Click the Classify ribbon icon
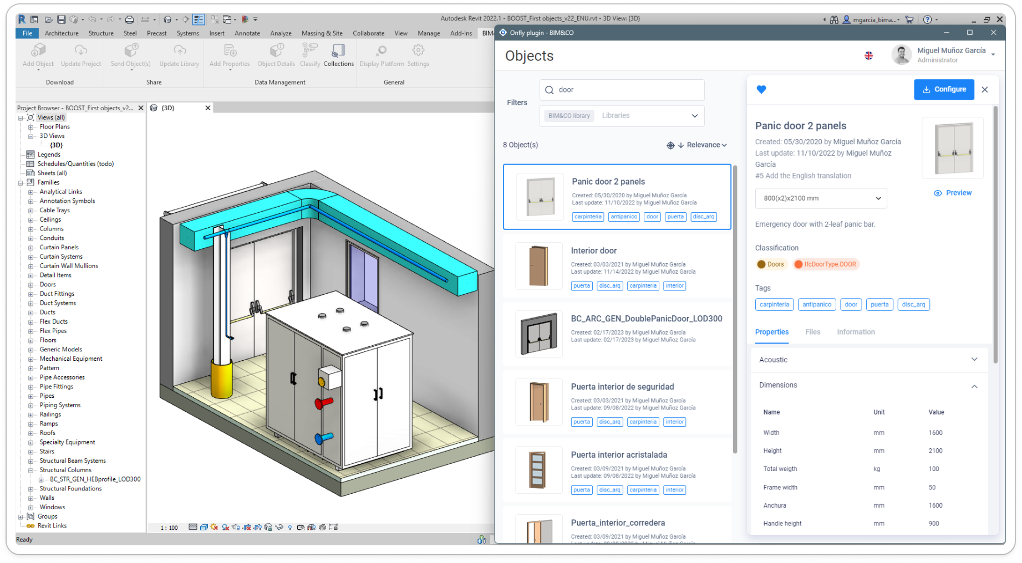The image size is (1022, 563). coord(310,51)
